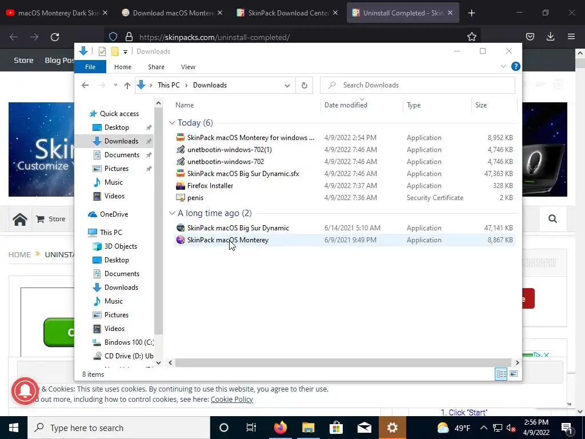Go back in File Explorer

pos(85,85)
